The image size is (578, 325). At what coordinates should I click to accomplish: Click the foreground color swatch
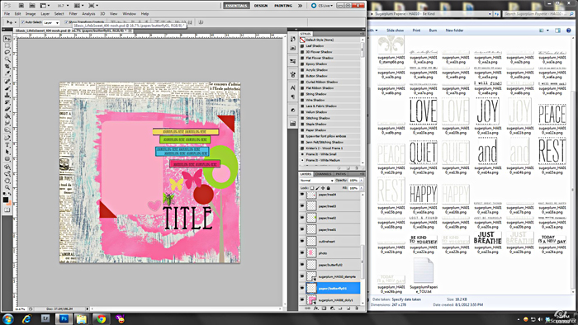6,200
